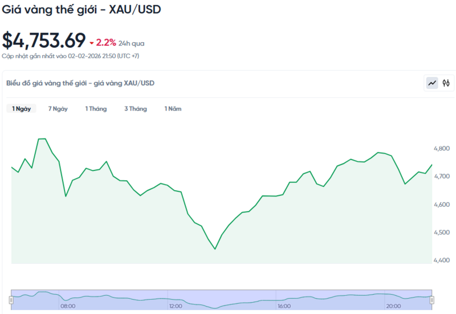The image size is (456, 314).
Task: Click the Giá vàng thế giới - XAU/USD heading
Action: 82,10
